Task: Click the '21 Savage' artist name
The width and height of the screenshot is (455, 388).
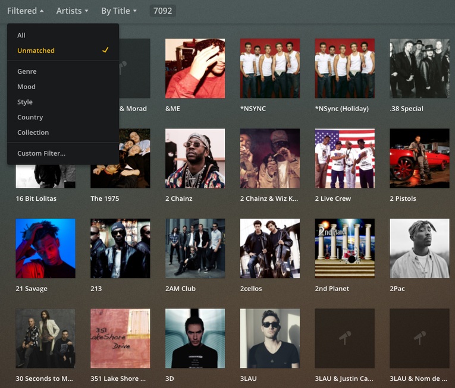Action: point(32,289)
